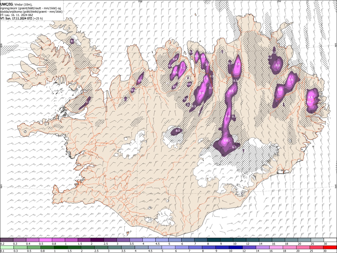Select bottom-row legend swatch between 25 and 30
Viewport: 337px width, 253px height.
click(317, 247)
